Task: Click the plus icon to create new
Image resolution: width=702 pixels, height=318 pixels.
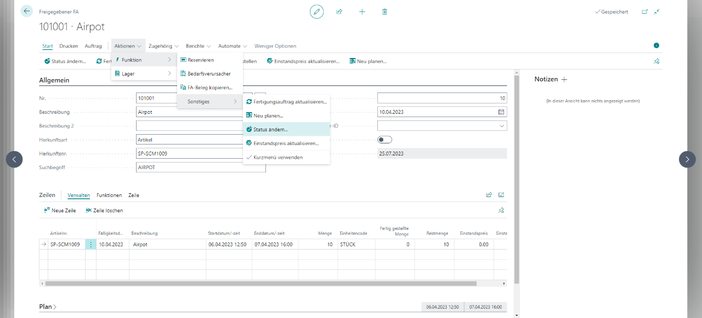Action: pos(362,11)
